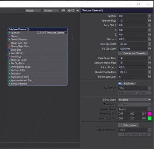
Task: Open the Options menu button
Action: click(51, 11)
